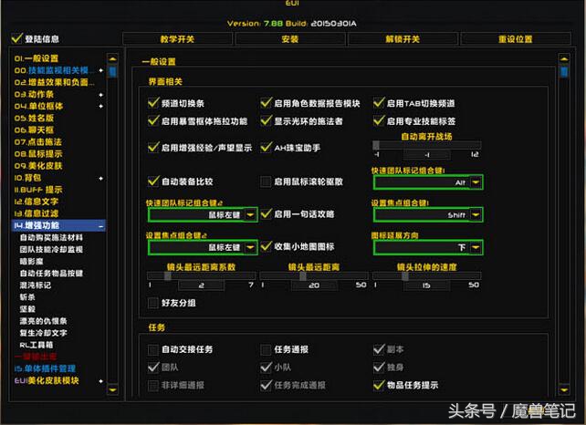The height and width of the screenshot is (425, 586).
Task: Enable 任务通报 checkbox
Action: (266, 349)
